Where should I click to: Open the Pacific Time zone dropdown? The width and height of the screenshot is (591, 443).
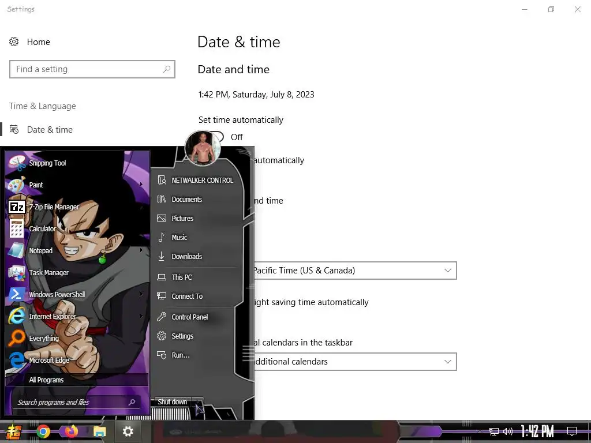(354, 271)
